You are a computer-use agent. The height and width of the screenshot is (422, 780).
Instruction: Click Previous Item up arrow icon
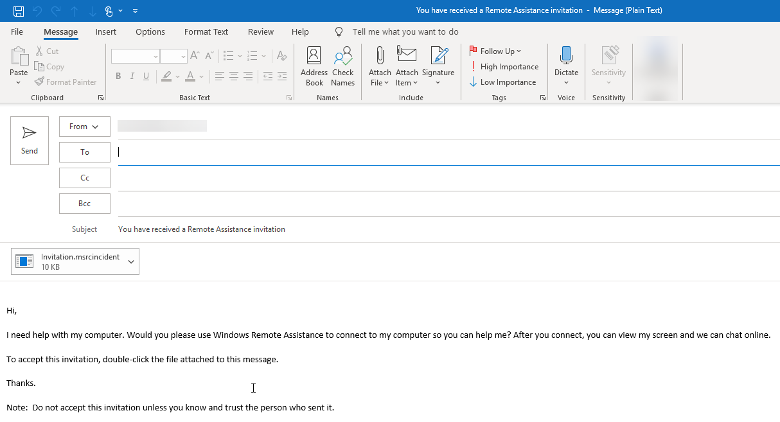[75, 10]
